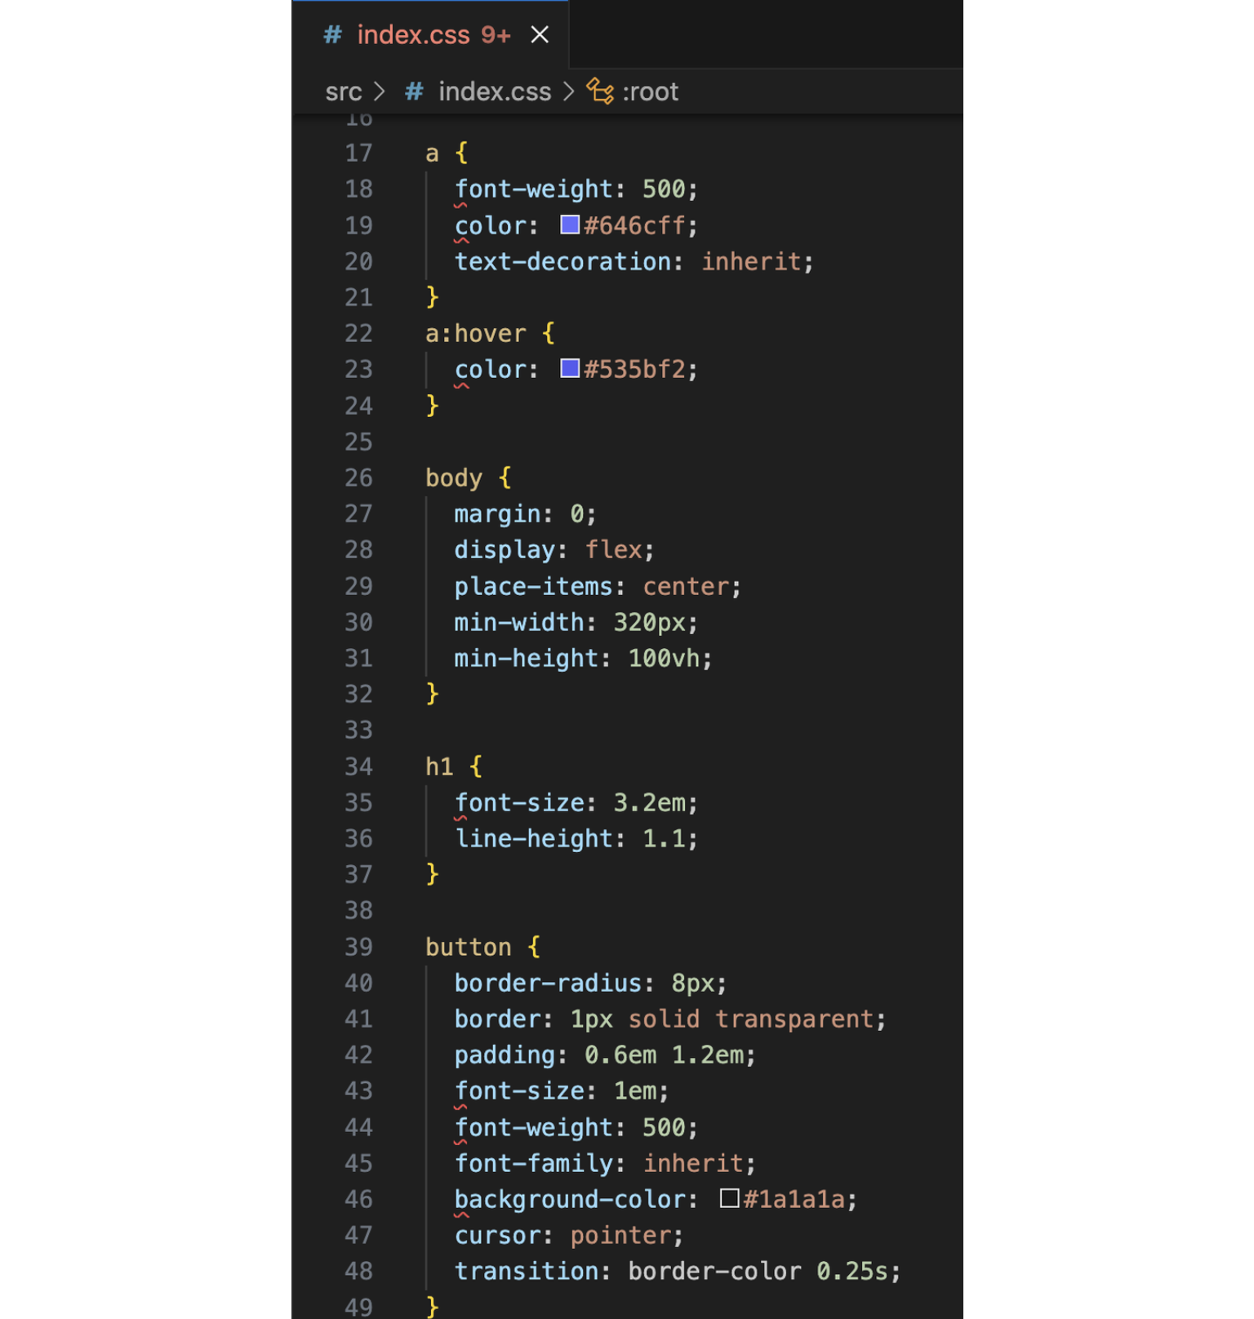Click line number 26 in gutter
The height and width of the screenshot is (1319, 1254).
(358, 478)
